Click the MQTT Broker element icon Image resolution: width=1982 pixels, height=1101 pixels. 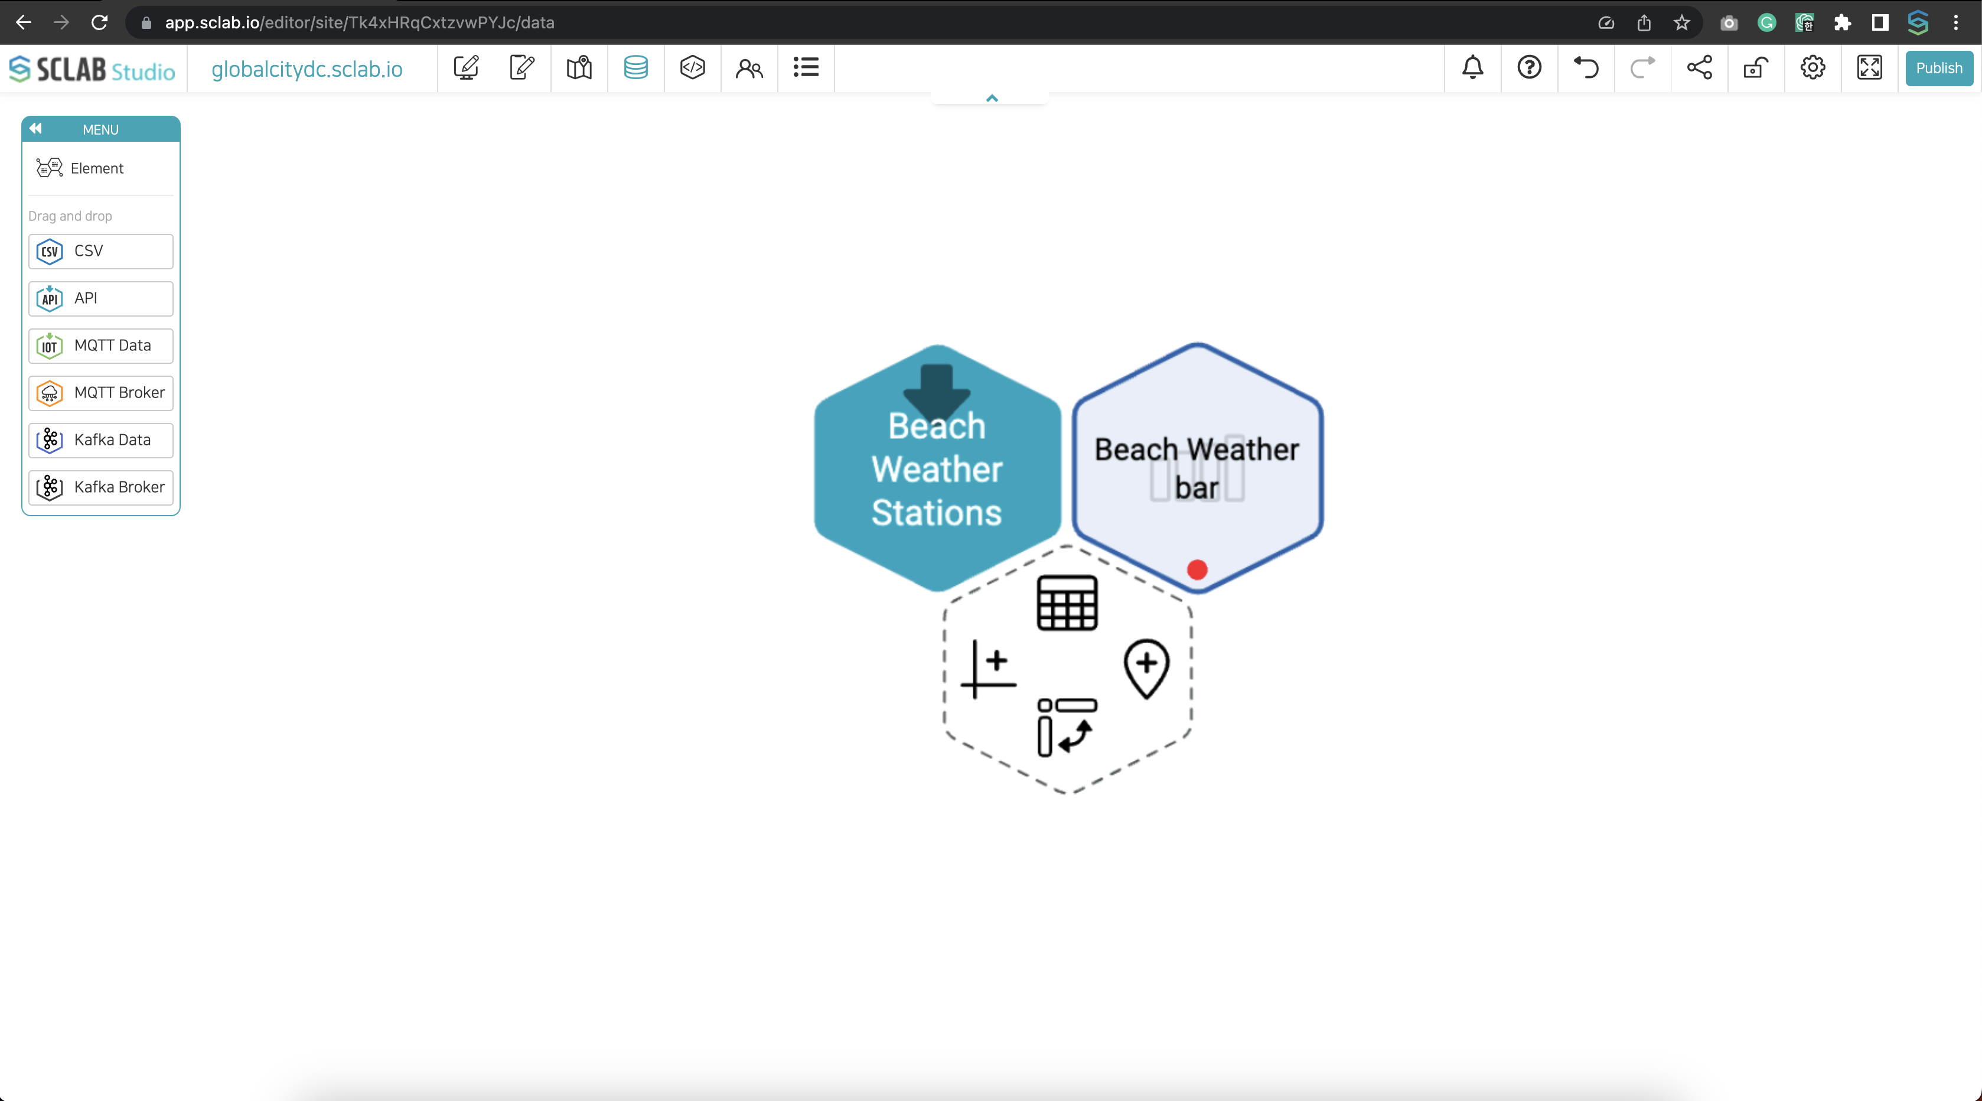pos(50,392)
